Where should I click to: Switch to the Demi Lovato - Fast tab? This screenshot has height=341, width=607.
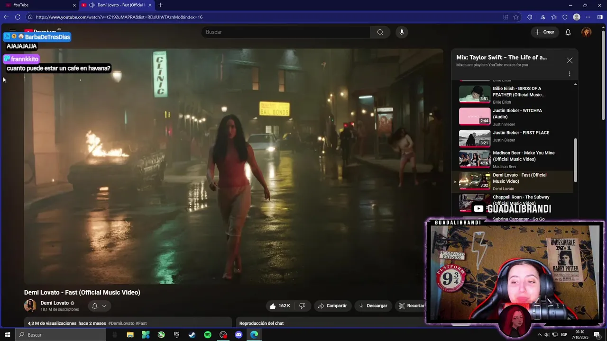pyautogui.click(x=117, y=5)
